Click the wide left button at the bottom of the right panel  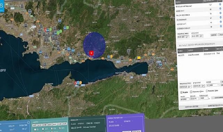point(191,107)
